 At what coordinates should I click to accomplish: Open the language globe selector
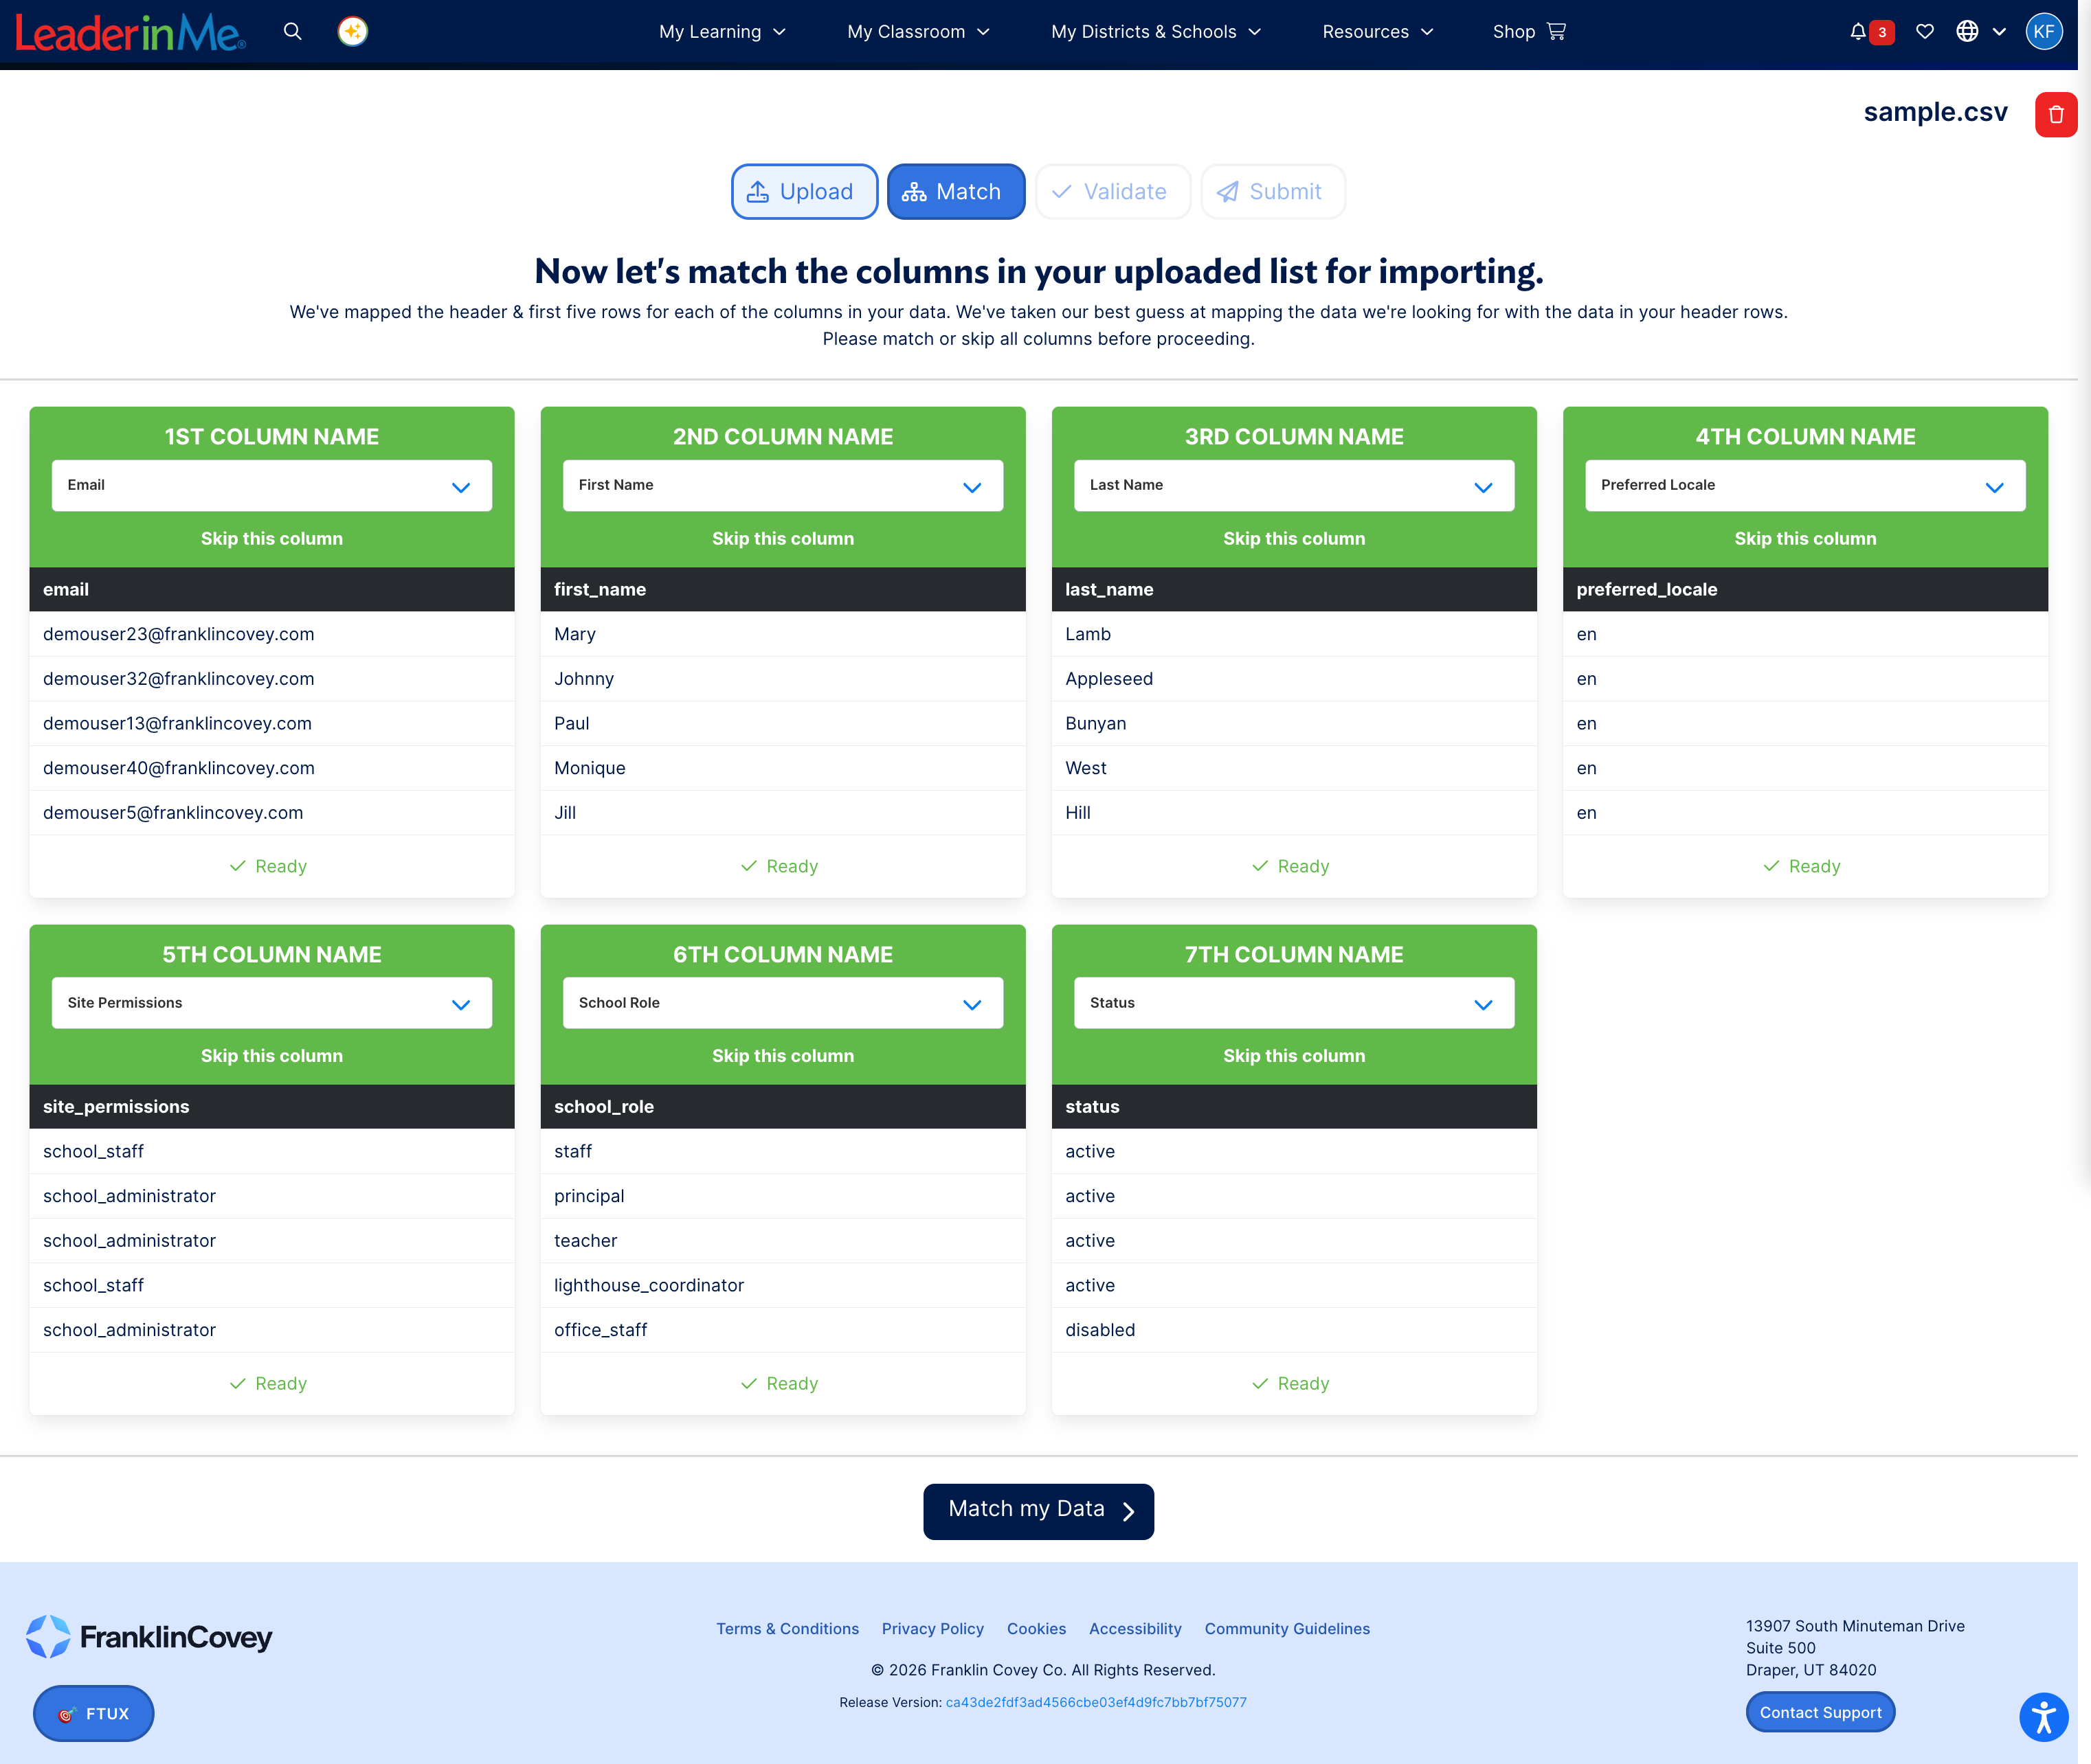(1981, 31)
